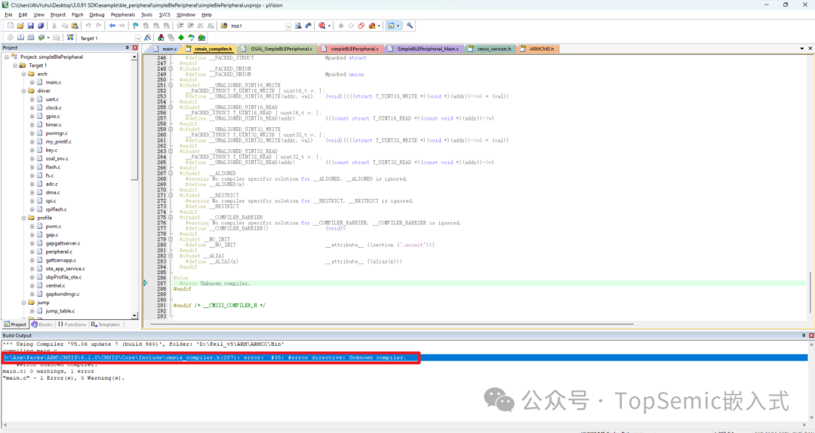Image resolution: width=815 pixels, height=433 pixels.
Task: Click the project pane vertical scrollbar
Action: click(135, 186)
